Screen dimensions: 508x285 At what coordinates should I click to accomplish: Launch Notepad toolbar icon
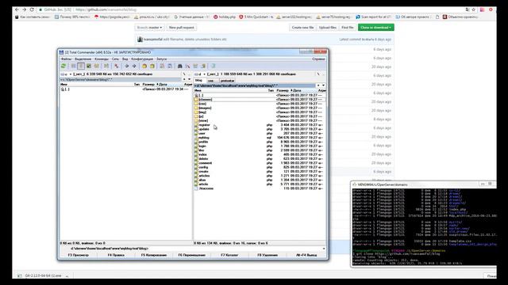[x=214, y=66]
